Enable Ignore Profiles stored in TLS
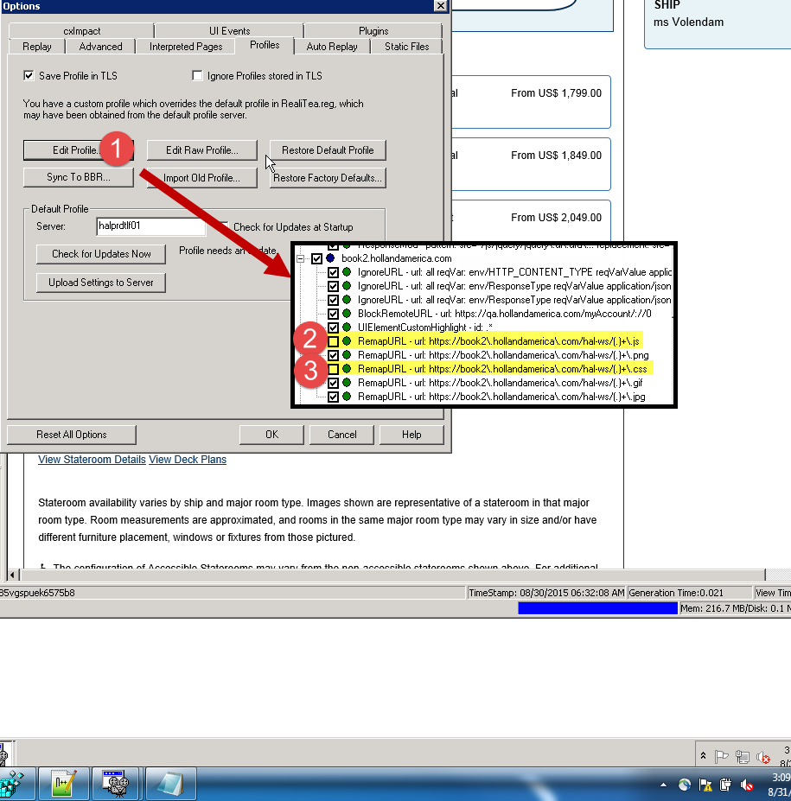The width and height of the screenshot is (791, 801). pos(197,76)
